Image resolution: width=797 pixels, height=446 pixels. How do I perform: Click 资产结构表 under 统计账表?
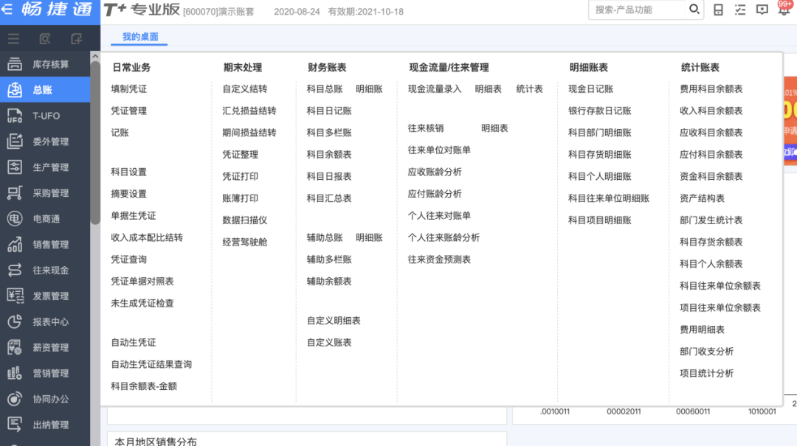(x=702, y=198)
